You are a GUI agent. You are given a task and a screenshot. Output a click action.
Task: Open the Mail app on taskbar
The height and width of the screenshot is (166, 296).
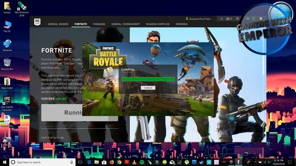(172, 162)
